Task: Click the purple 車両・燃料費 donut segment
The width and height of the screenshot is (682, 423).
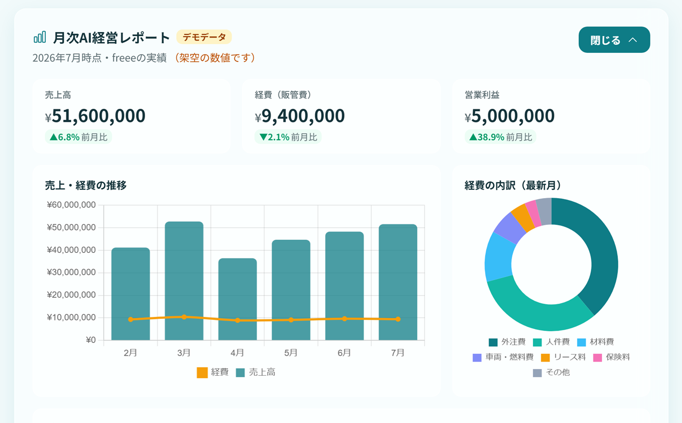Action: coord(510,227)
